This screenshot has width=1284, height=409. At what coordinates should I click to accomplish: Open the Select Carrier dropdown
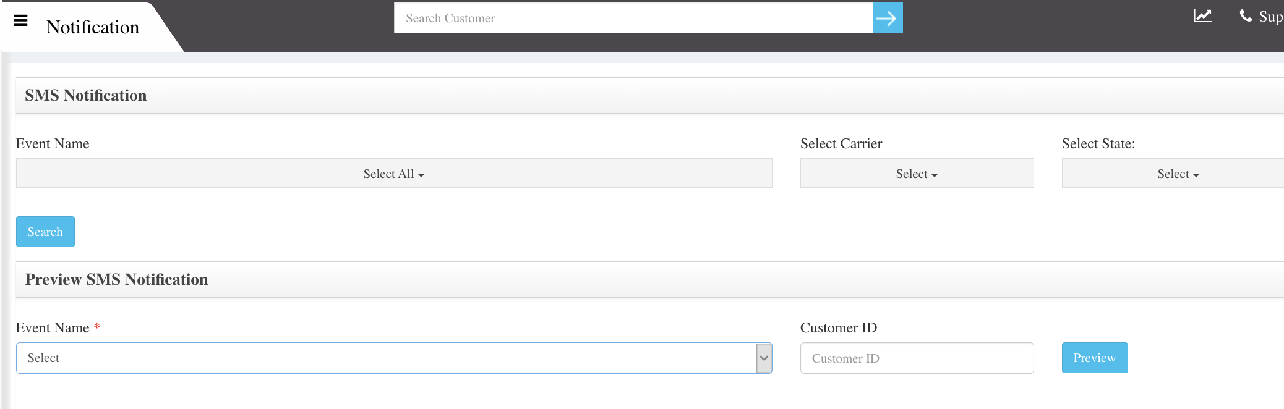917,173
